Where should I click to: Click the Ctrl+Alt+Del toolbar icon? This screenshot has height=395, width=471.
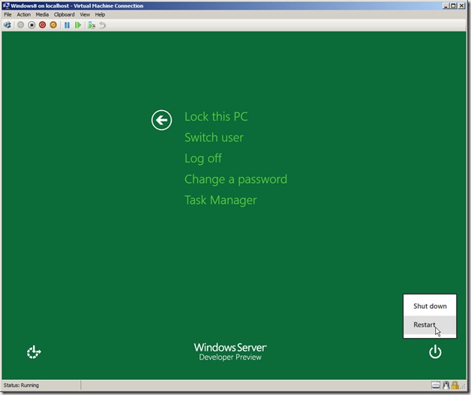(x=7, y=25)
